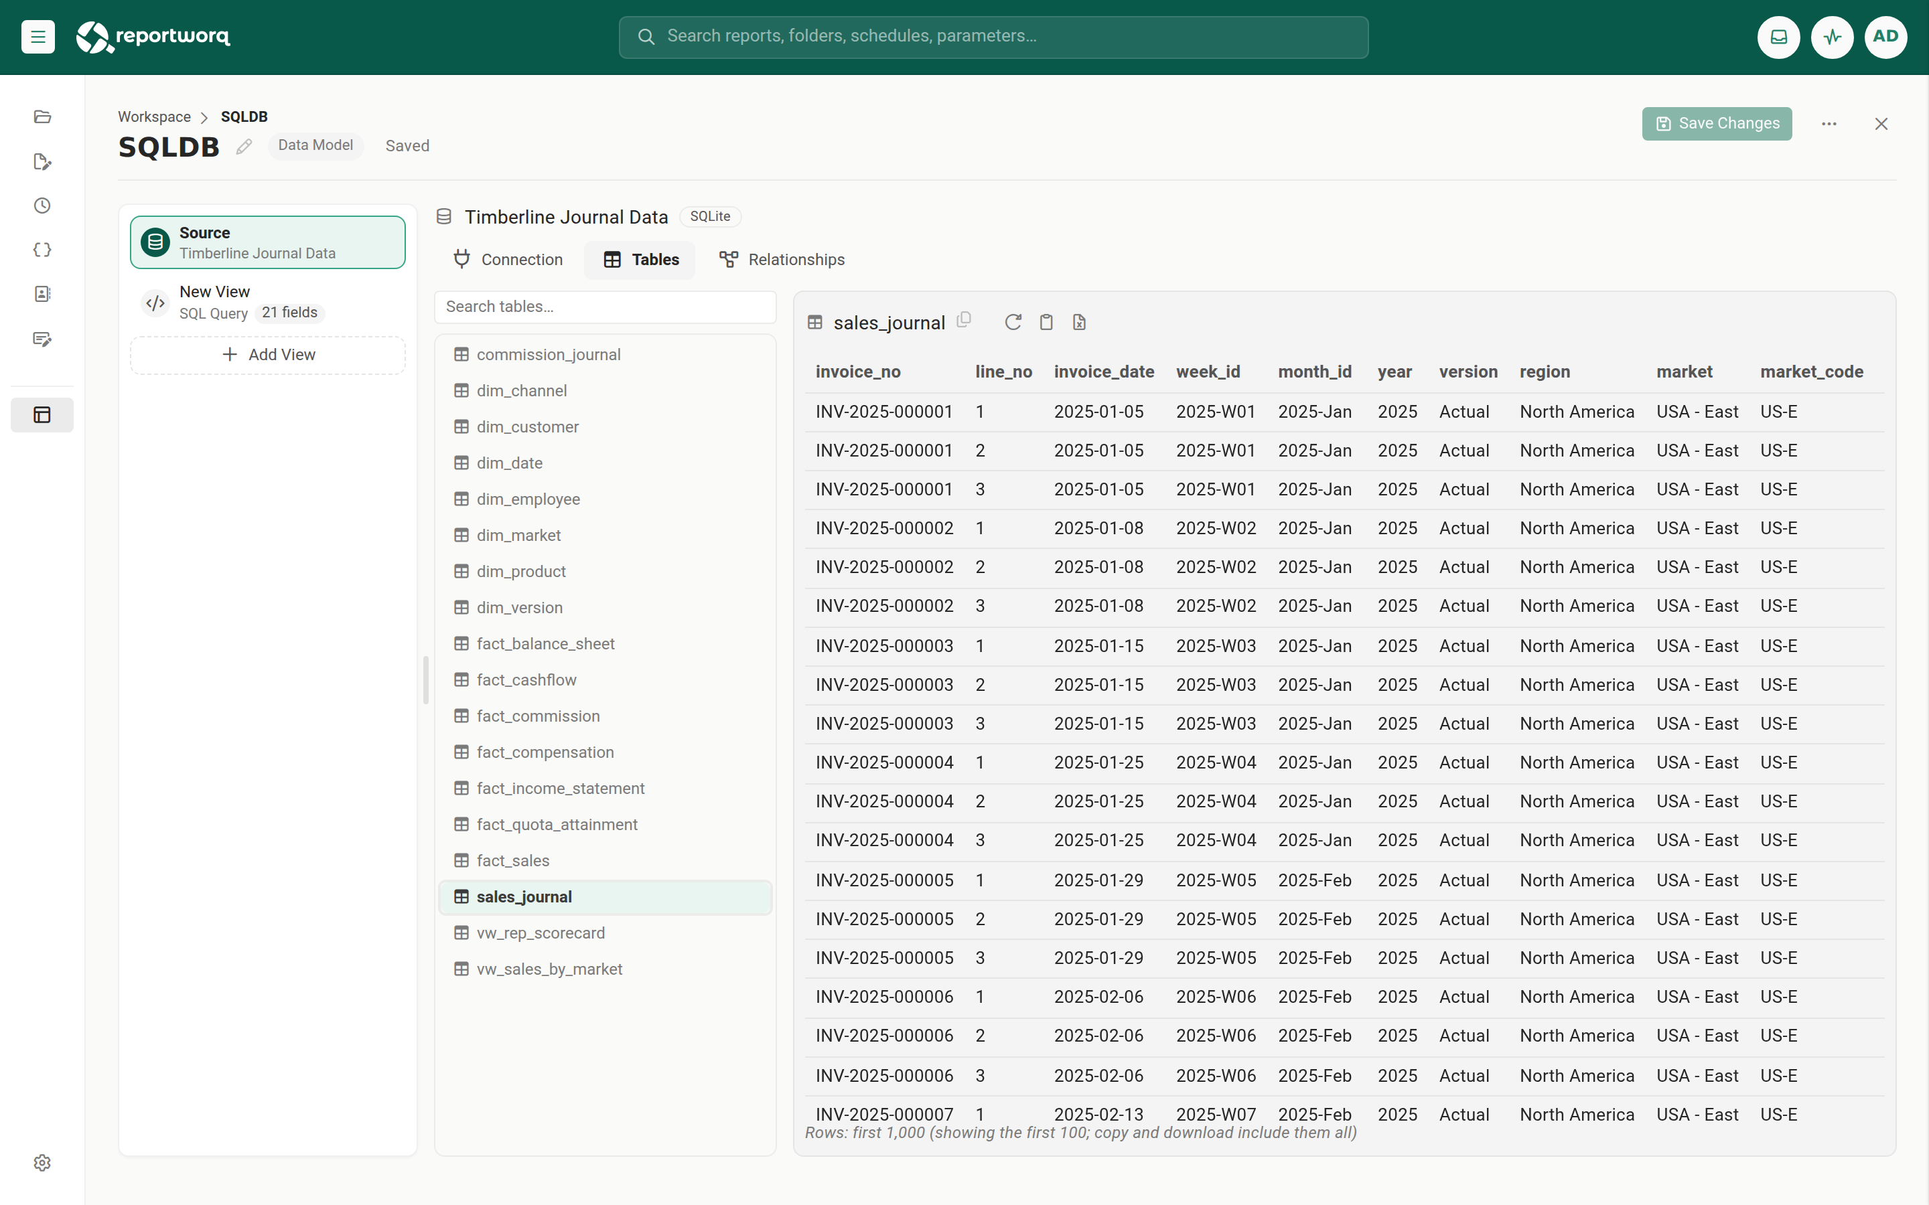The width and height of the screenshot is (1929, 1205).
Task: Click the invoice_date column header
Action: pyautogui.click(x=1103, y=372)
